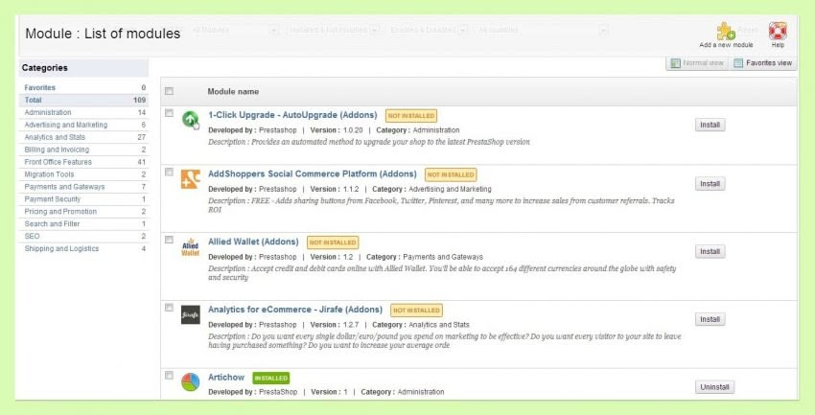The image size is (815, 415).
Task: Click the Normal view icon
Action: pyautogui.click(x=675, y=63)
